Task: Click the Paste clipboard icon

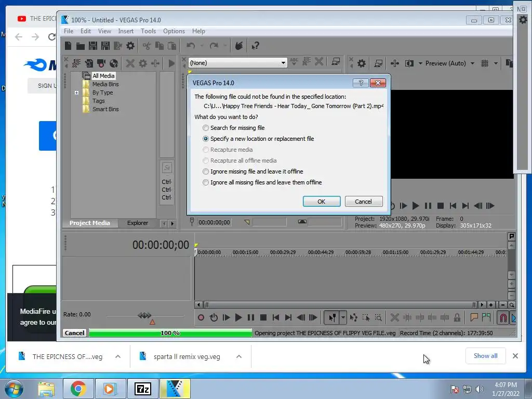Action: pos(171,46)
